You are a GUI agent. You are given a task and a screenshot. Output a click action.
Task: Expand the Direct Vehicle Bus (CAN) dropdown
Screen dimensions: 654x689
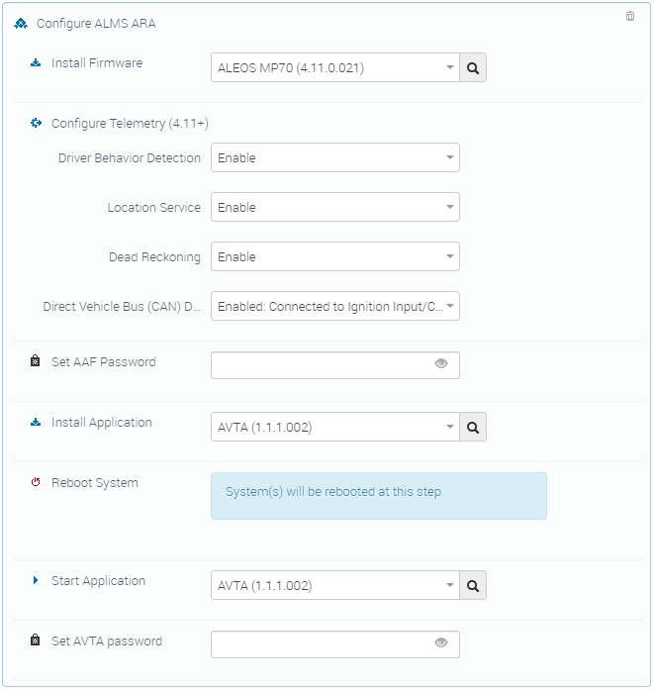click(x=334, y=306)
